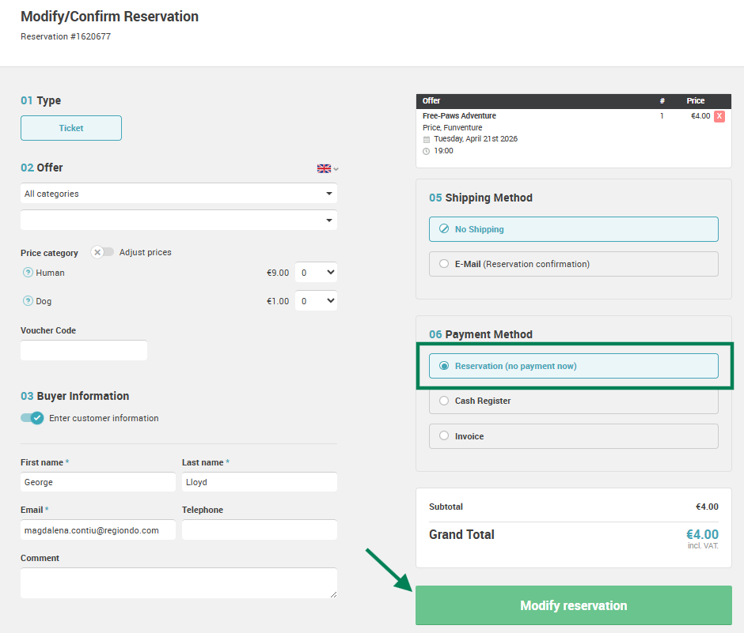
Task: Choose E-Mail reservation confirmation shipping
Action: [x=573, y=264]
